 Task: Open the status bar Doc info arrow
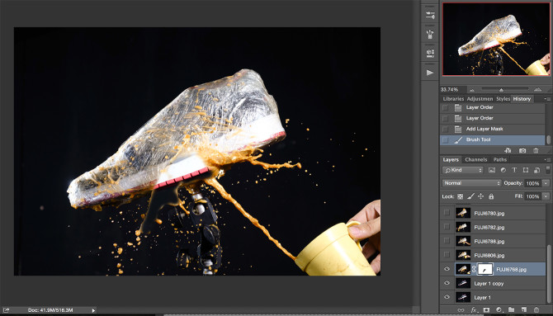[x=93, y=310]
